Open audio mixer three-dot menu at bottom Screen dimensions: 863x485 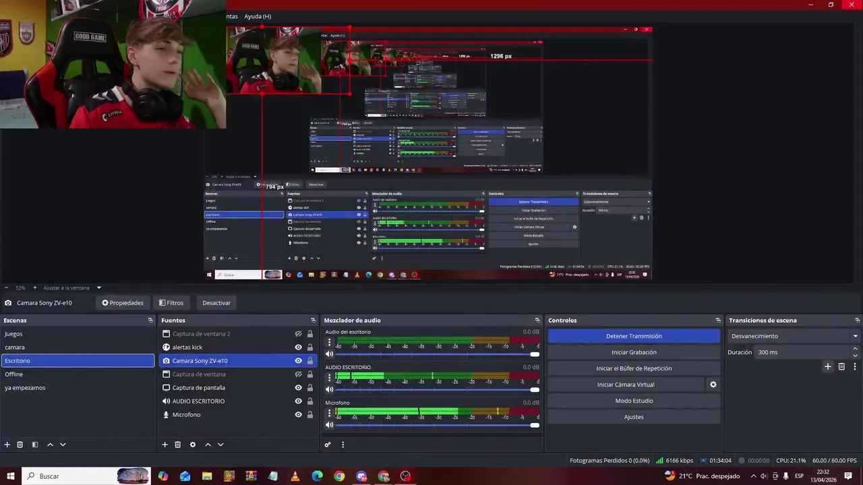point(343,445)
